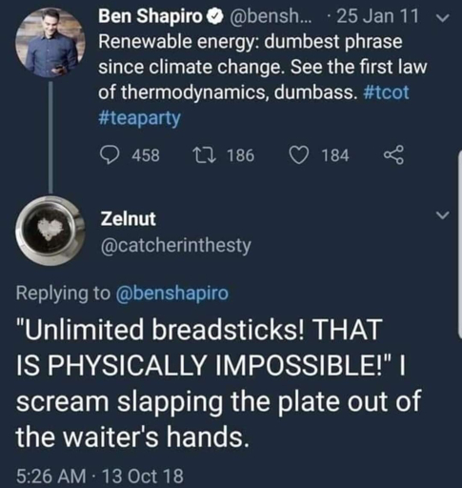Open the 25 Jan 11 tweet date
Viewport: 462px width, 488px height.
point(377,16)
